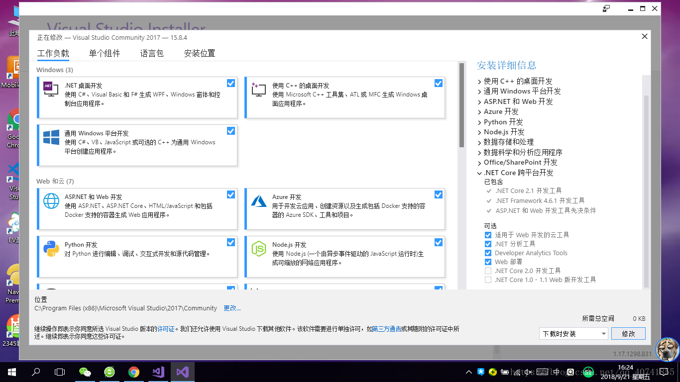Uncheck optional .NET 分析工具 checkbox

tap(488, 244)
